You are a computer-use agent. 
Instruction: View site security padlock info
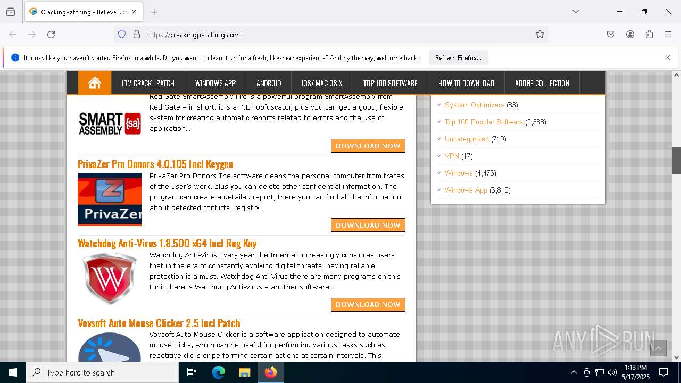[x=137, y=35]
